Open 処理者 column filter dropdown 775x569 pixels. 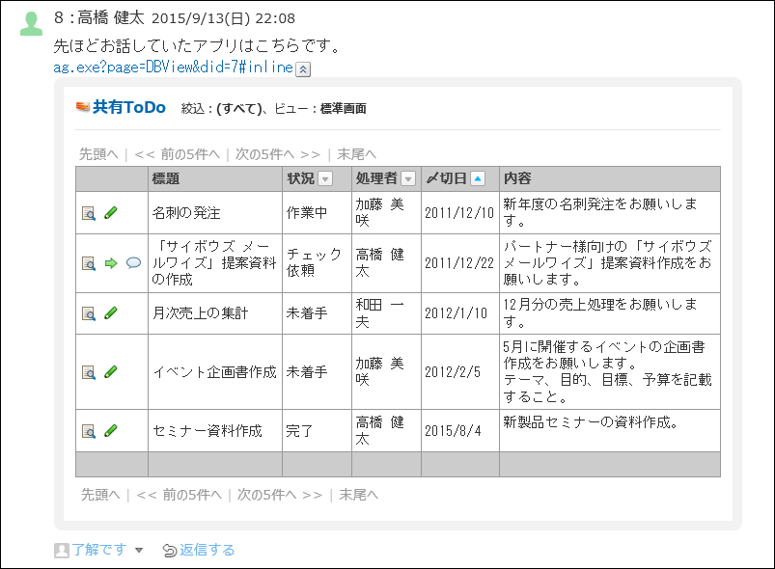tap(408, 178)
